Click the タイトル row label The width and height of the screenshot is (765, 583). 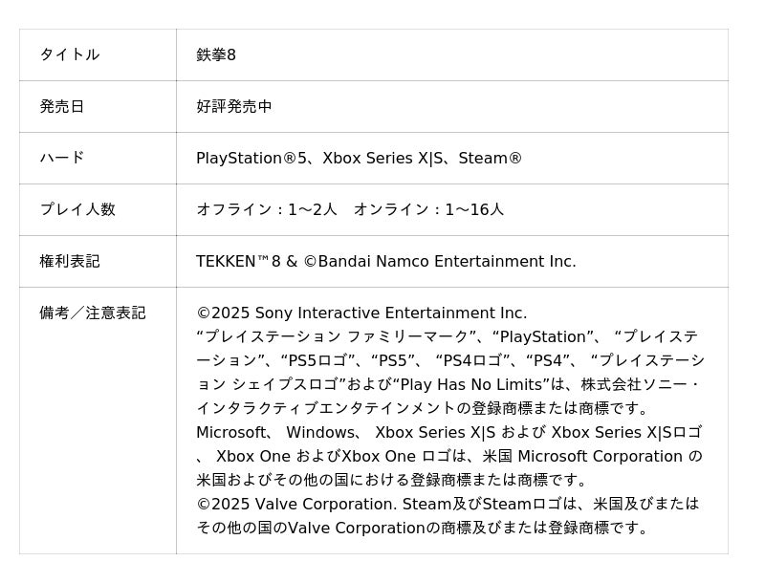pos(69,54)
